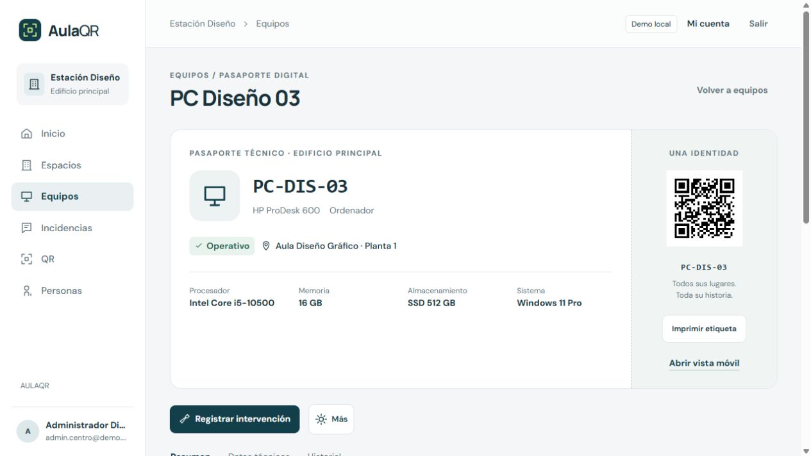Click the Personas user icon
The width and height of the screenshot is (811, 456).
click(x=26, y=291)
